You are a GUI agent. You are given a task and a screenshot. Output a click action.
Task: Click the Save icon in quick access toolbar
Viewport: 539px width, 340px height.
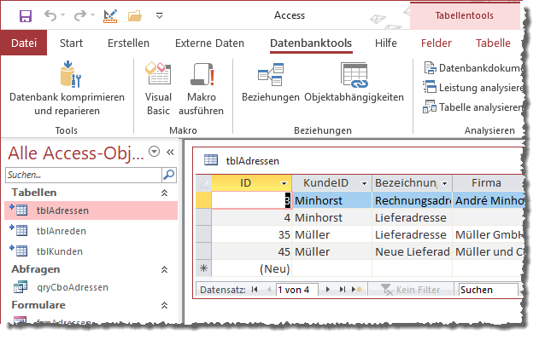26,16
